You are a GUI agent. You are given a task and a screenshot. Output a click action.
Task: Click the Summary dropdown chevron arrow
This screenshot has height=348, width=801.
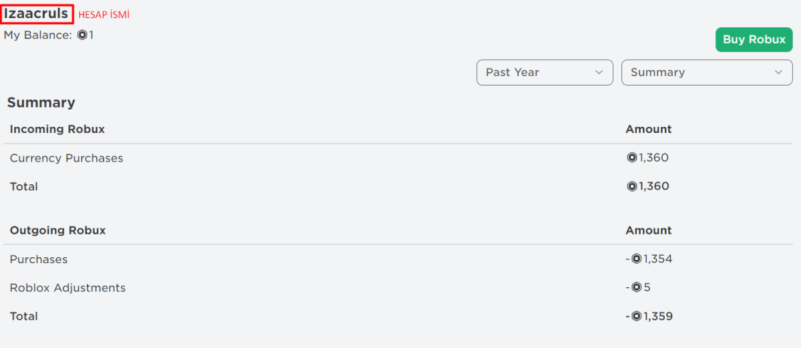(778, 72)
